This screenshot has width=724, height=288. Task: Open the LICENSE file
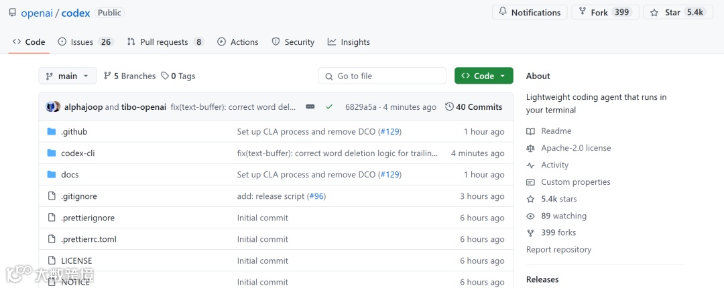pos(76,261)
